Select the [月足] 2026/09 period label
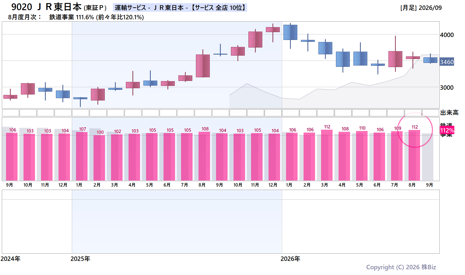Image resolution: width=465 pixels, height=275 pixels. coord(421,8)
